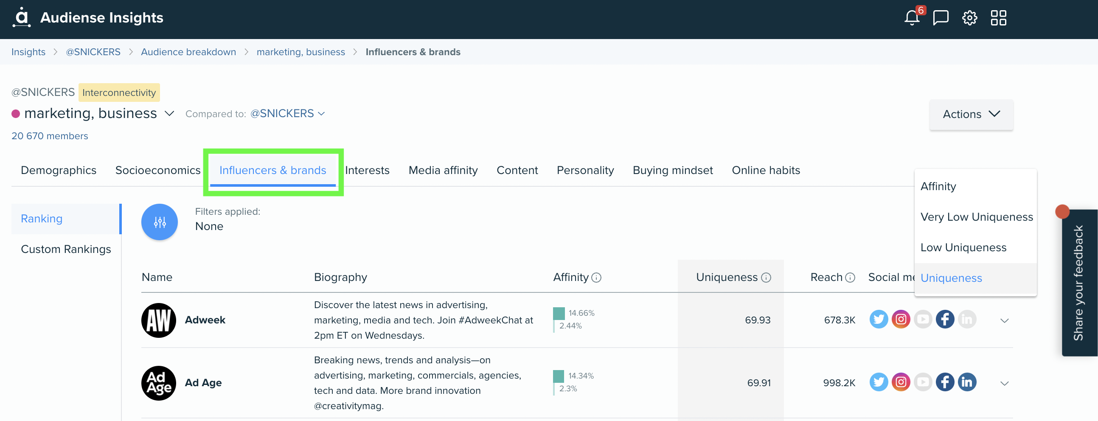
Task: Switch to the Socioeconomics tab
Action: (158, 171)
